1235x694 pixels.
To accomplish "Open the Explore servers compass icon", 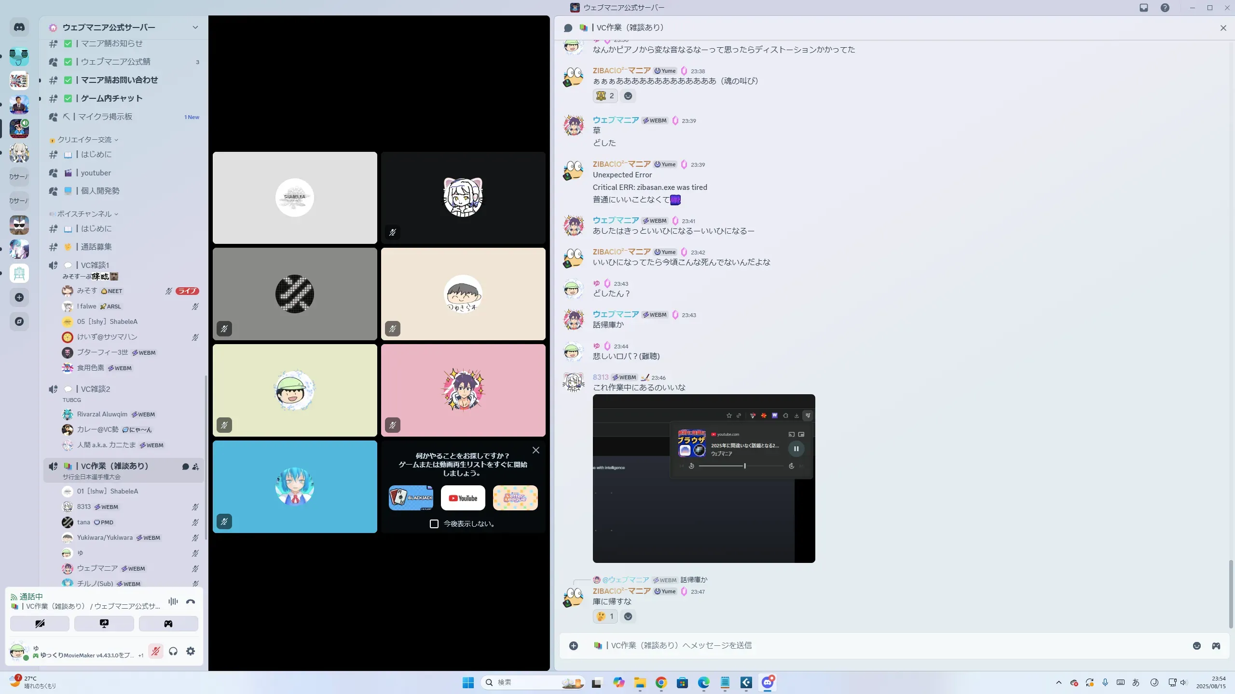I will coord(19,321).
